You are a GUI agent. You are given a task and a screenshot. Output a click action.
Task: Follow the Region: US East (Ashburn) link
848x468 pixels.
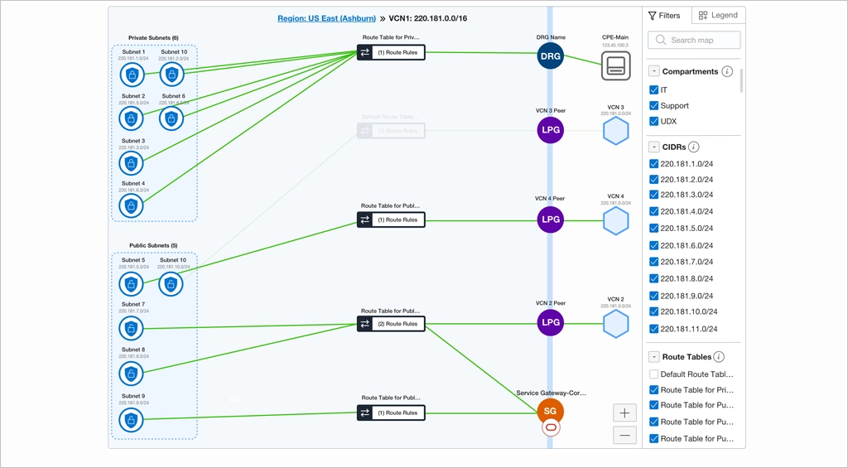pos(326,18)
